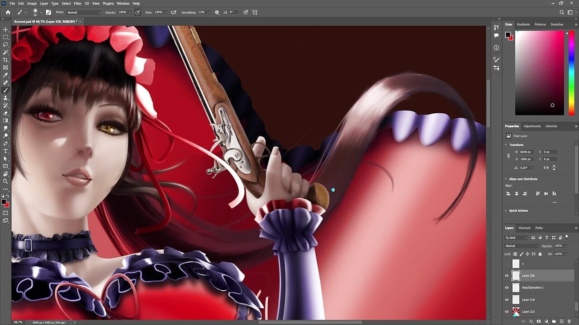The image size is (579, 325).
Task: Hide Layer 226 using its eye icon
Action: 507,275
